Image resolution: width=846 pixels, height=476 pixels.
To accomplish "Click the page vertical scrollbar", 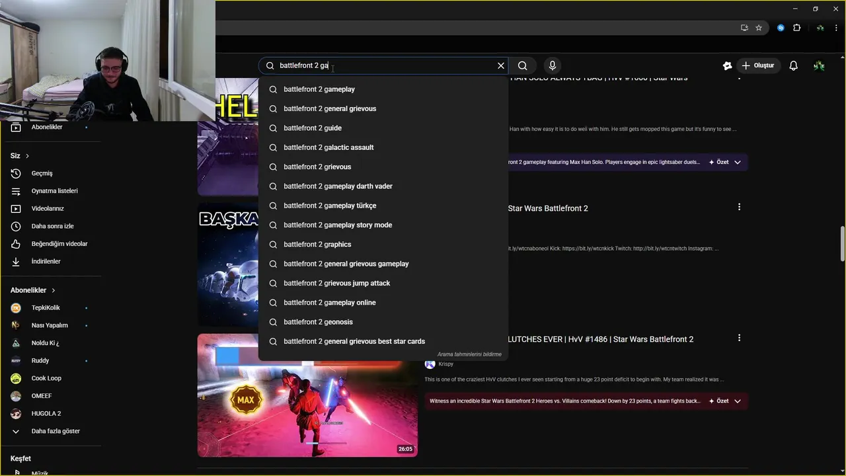I will click(842, 244).
